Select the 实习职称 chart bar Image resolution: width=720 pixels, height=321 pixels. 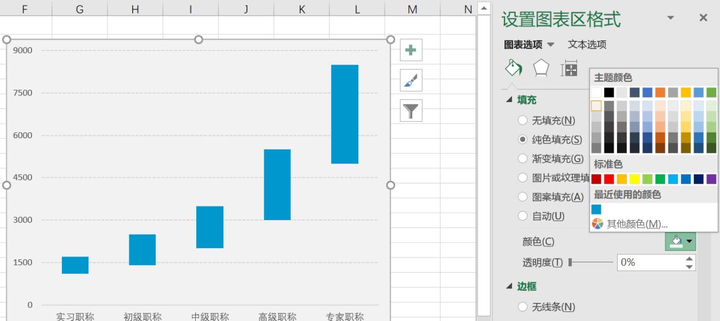point(75,265)
